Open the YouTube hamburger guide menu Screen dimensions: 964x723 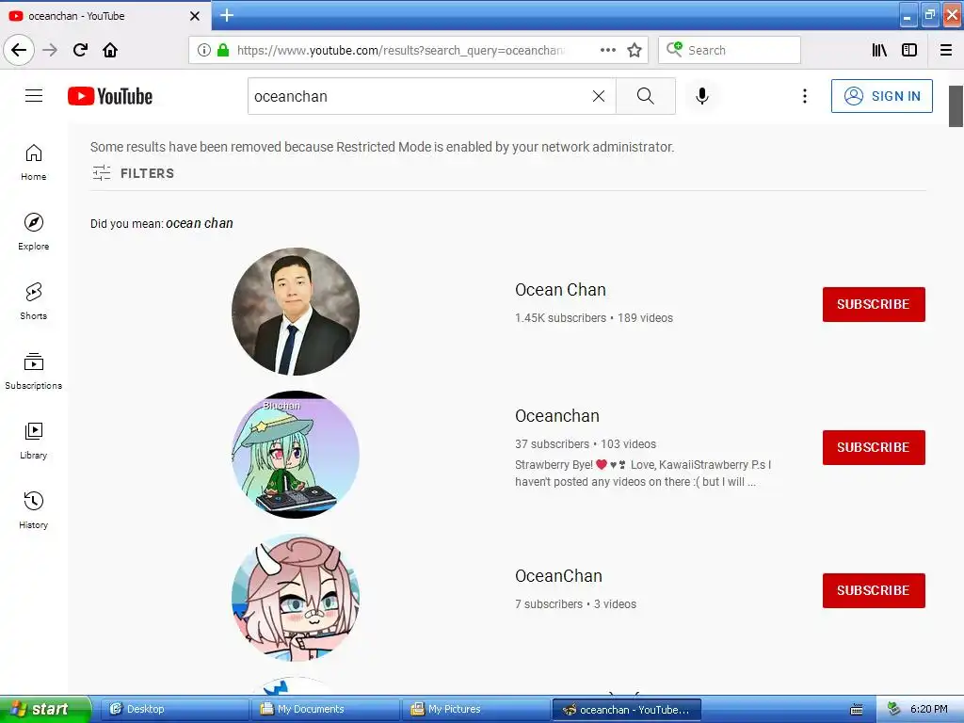[34, 96]
